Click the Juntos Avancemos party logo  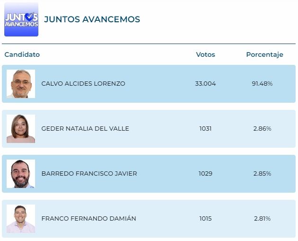point(21,19)
